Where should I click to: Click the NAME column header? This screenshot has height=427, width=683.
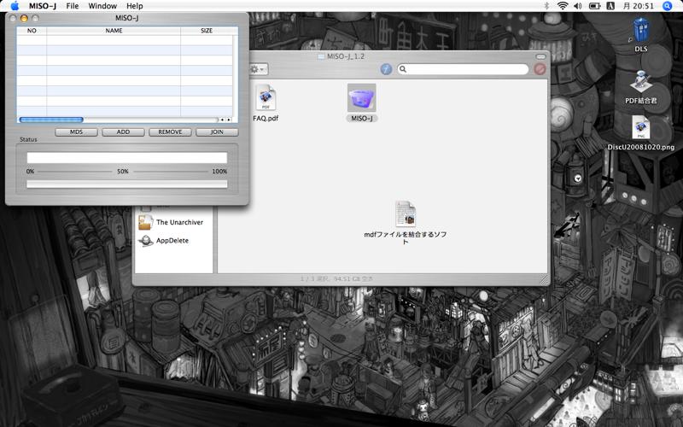coord(114,31)
